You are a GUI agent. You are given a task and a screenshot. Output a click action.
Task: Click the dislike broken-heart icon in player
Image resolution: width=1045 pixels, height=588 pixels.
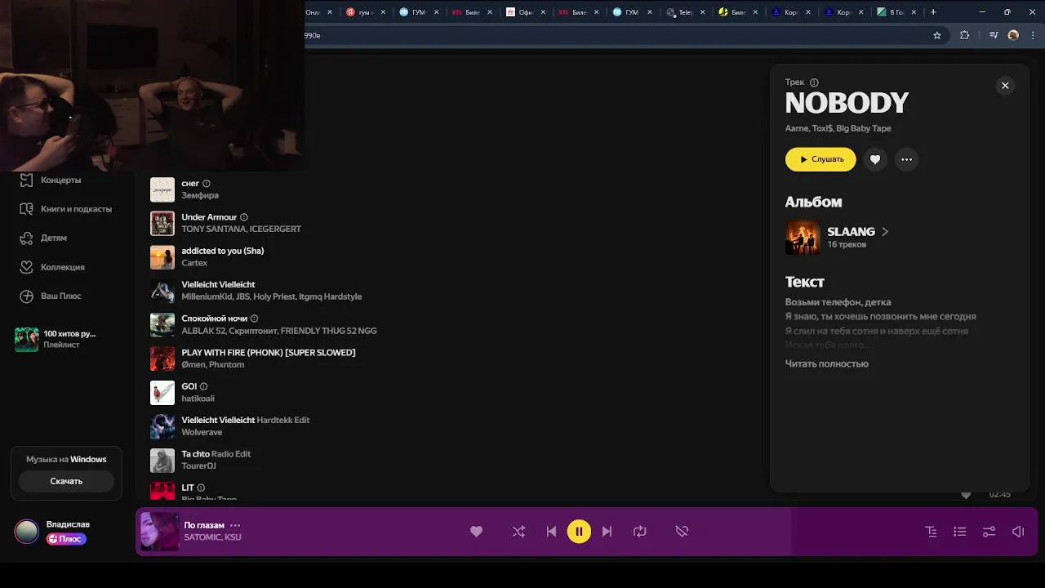[682, 532]
